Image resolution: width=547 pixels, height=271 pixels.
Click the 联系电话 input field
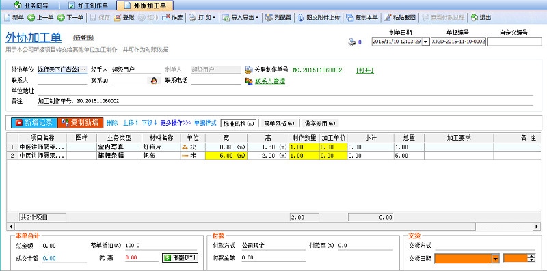(216, 81)
